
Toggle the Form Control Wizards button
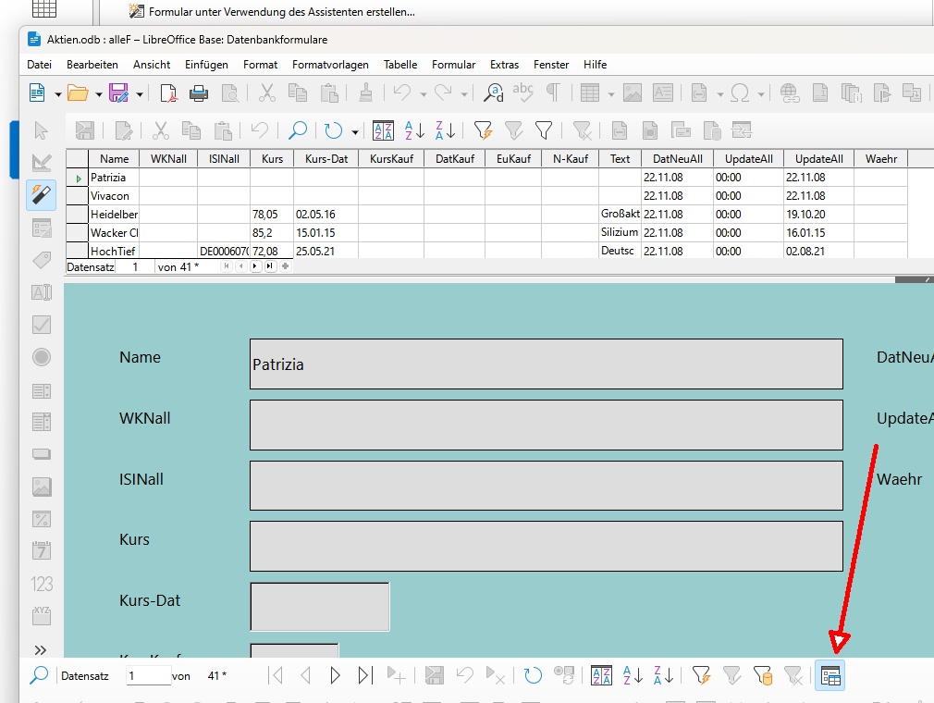click(x=42, y=195)
